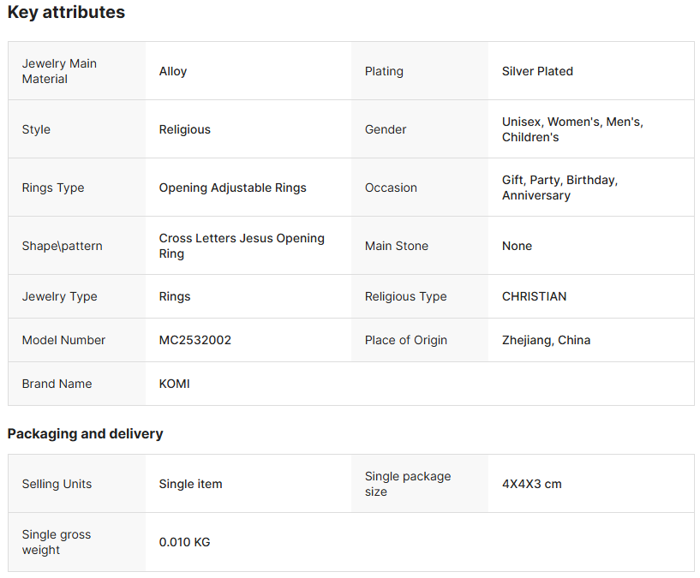This screenshot has height=578, width=700.
Task: Select the CHRISTIAN religious type value
Action: (534, 296)
